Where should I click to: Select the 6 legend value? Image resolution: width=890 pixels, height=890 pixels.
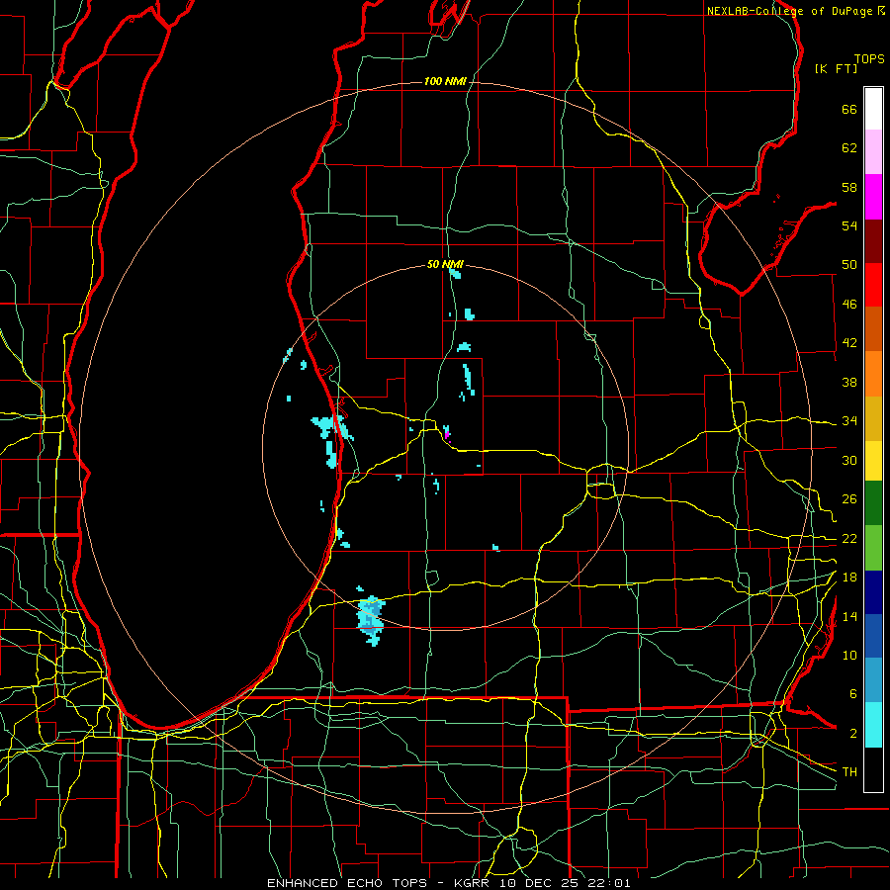click(852, 694)
